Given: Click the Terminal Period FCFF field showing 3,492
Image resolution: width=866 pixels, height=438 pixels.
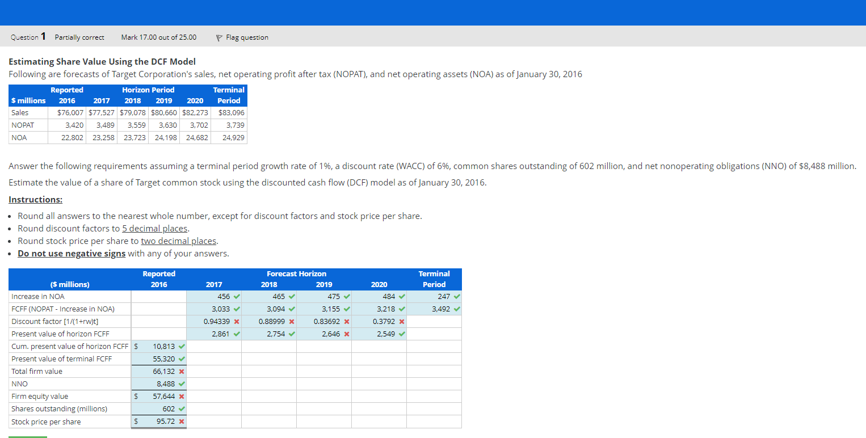Looking at the screenshot, I should [x=434, y=309].
